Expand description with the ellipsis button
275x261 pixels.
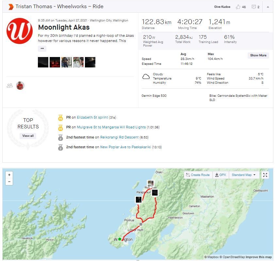pos(42,49)
